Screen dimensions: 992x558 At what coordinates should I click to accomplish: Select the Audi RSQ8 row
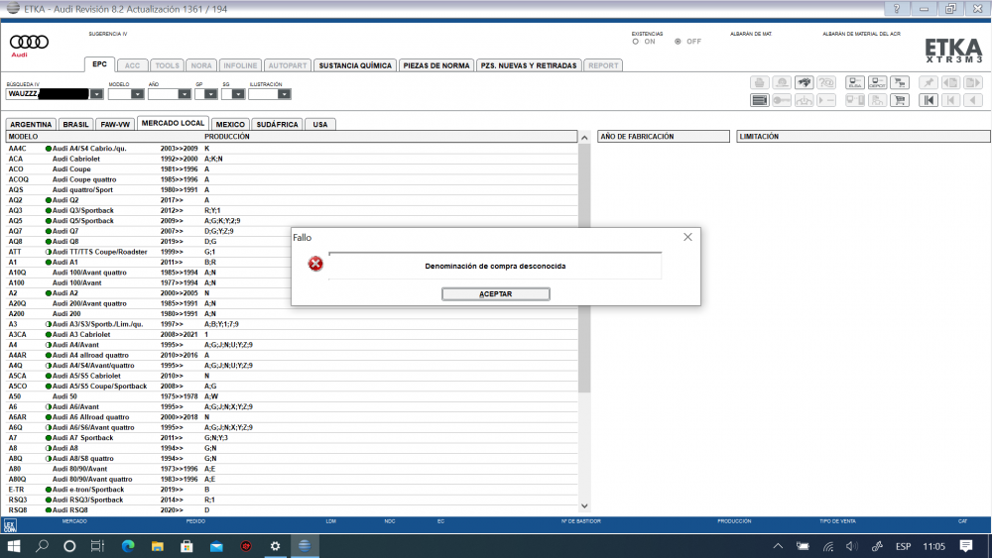pos(292,510)
